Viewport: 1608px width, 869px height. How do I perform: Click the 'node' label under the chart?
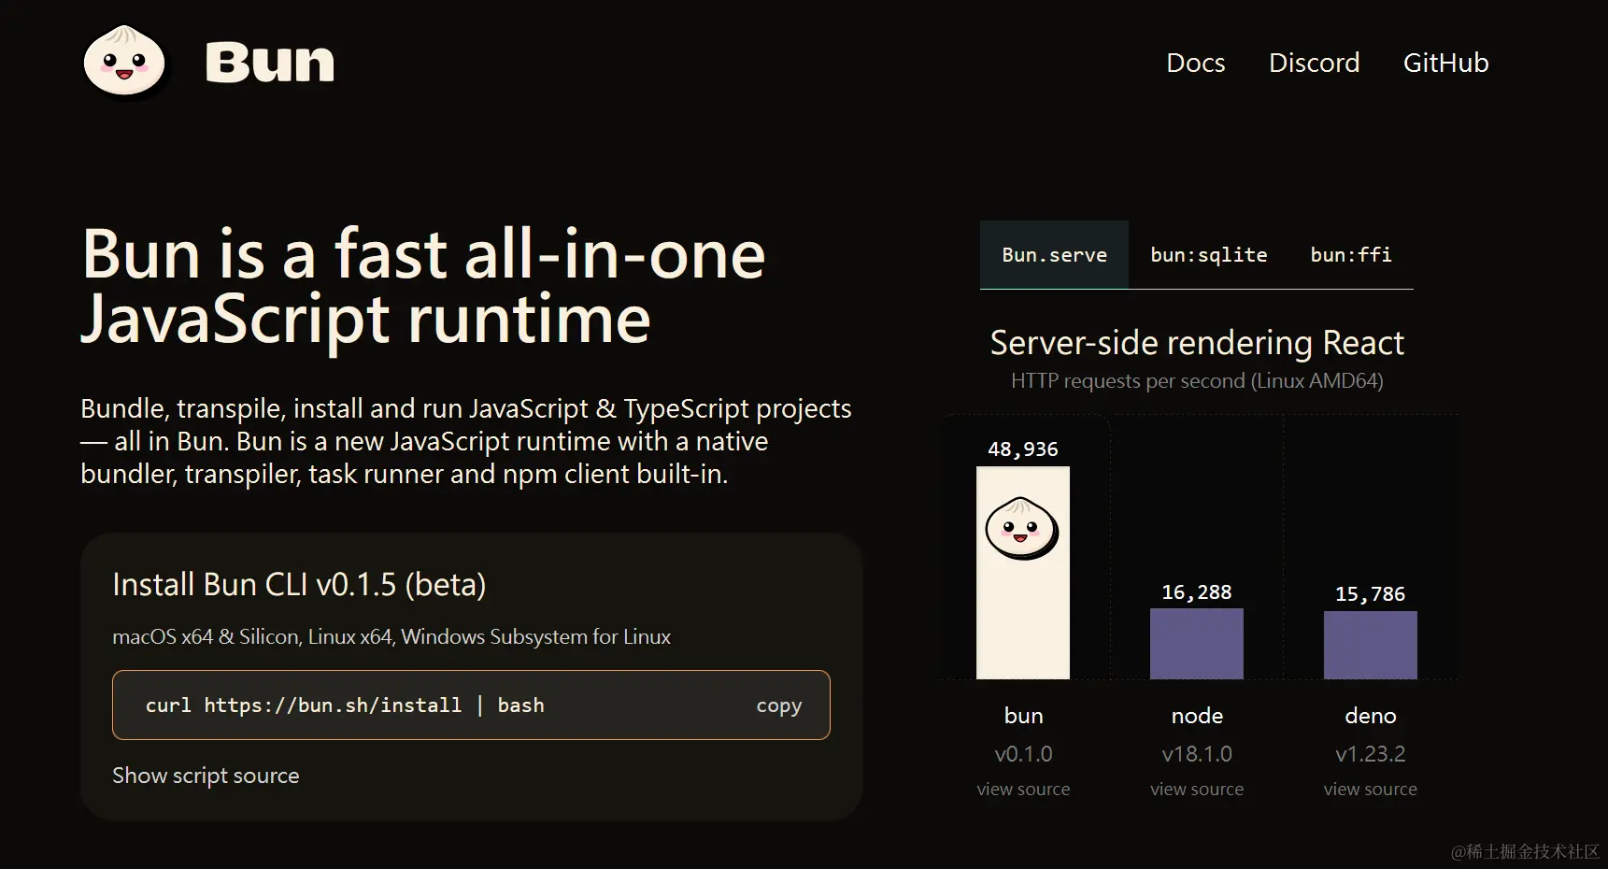1197,716
